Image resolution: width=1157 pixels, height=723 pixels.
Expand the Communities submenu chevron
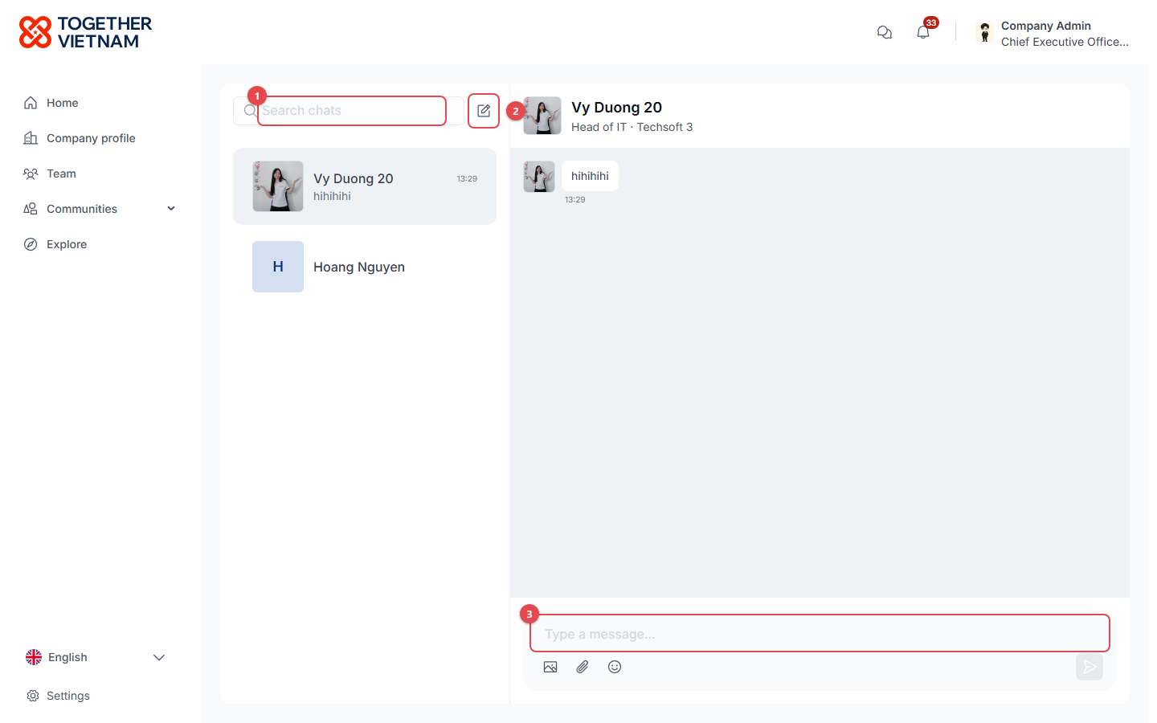(x=171, y=209)
